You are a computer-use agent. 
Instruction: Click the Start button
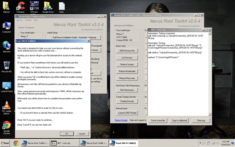pyautogui.click(x=5, y=143)
